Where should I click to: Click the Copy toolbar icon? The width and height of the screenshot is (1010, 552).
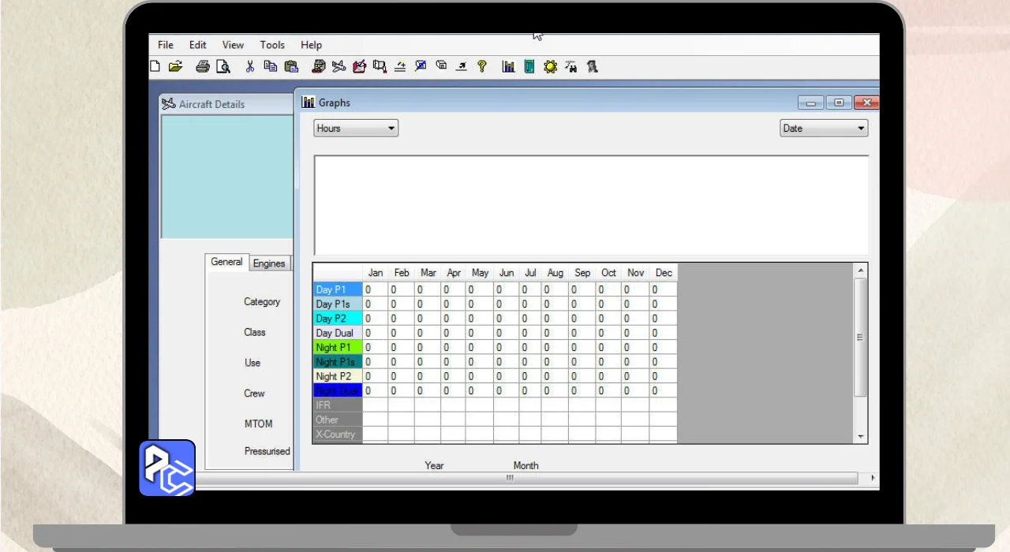tap(270, 67)
